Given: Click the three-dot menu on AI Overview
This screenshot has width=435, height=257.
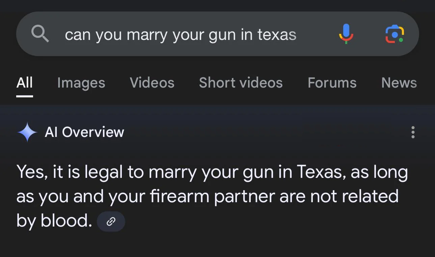Looking at the screenshot, I should (x=413, y=132).
